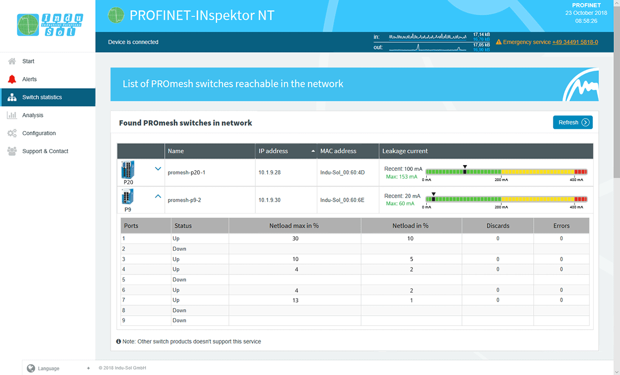Open the Start page from the navigation
This screenshot has width=620, height=375.
(11, 61)
